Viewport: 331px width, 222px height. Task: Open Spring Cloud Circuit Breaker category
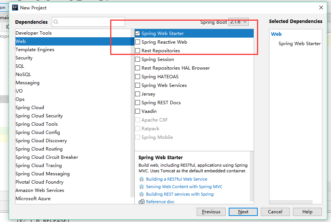(73, 157)
